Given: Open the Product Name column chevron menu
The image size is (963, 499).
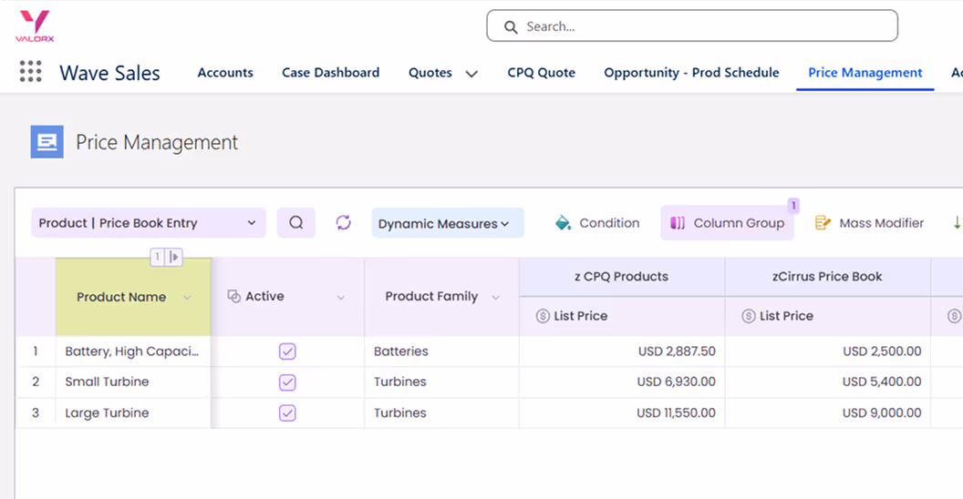Looking at the screenshot, I should point(187,298).
